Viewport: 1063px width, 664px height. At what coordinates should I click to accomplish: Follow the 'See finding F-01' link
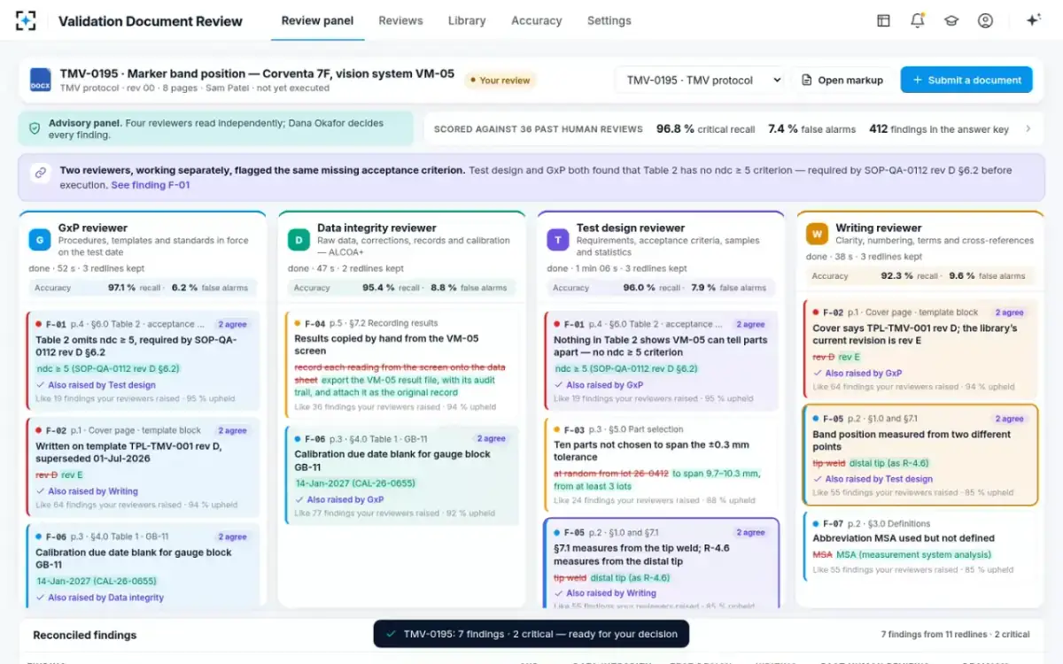tap(151, 185)
